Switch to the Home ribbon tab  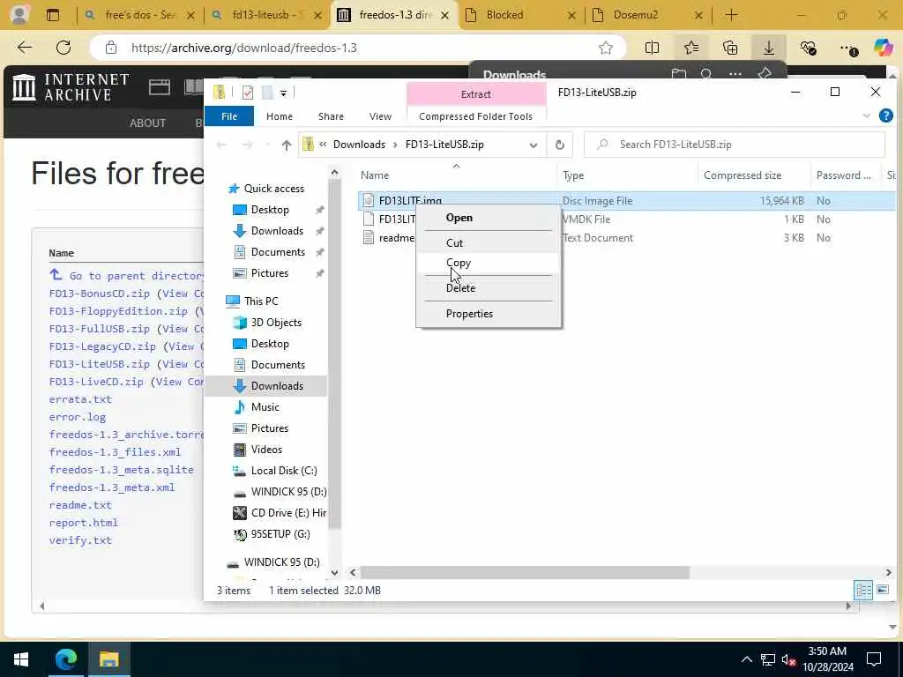(x=280, y=116)
